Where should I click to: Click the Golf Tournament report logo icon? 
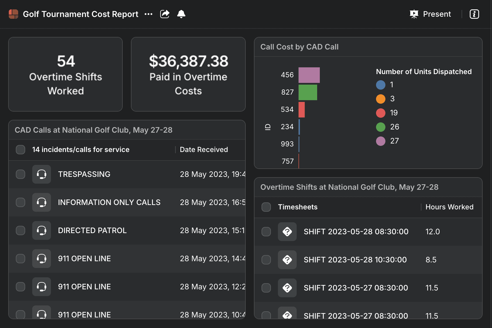(x=13, y=14)
